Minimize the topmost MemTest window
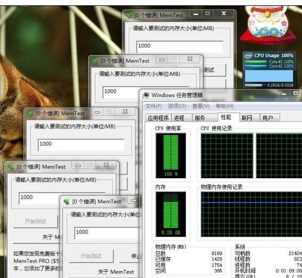The height and width of the screenshot is (278, 302). (x=196, y=14)
